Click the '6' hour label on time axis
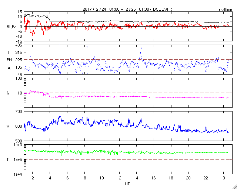This screenshot has height=189, width=237. 67,178
